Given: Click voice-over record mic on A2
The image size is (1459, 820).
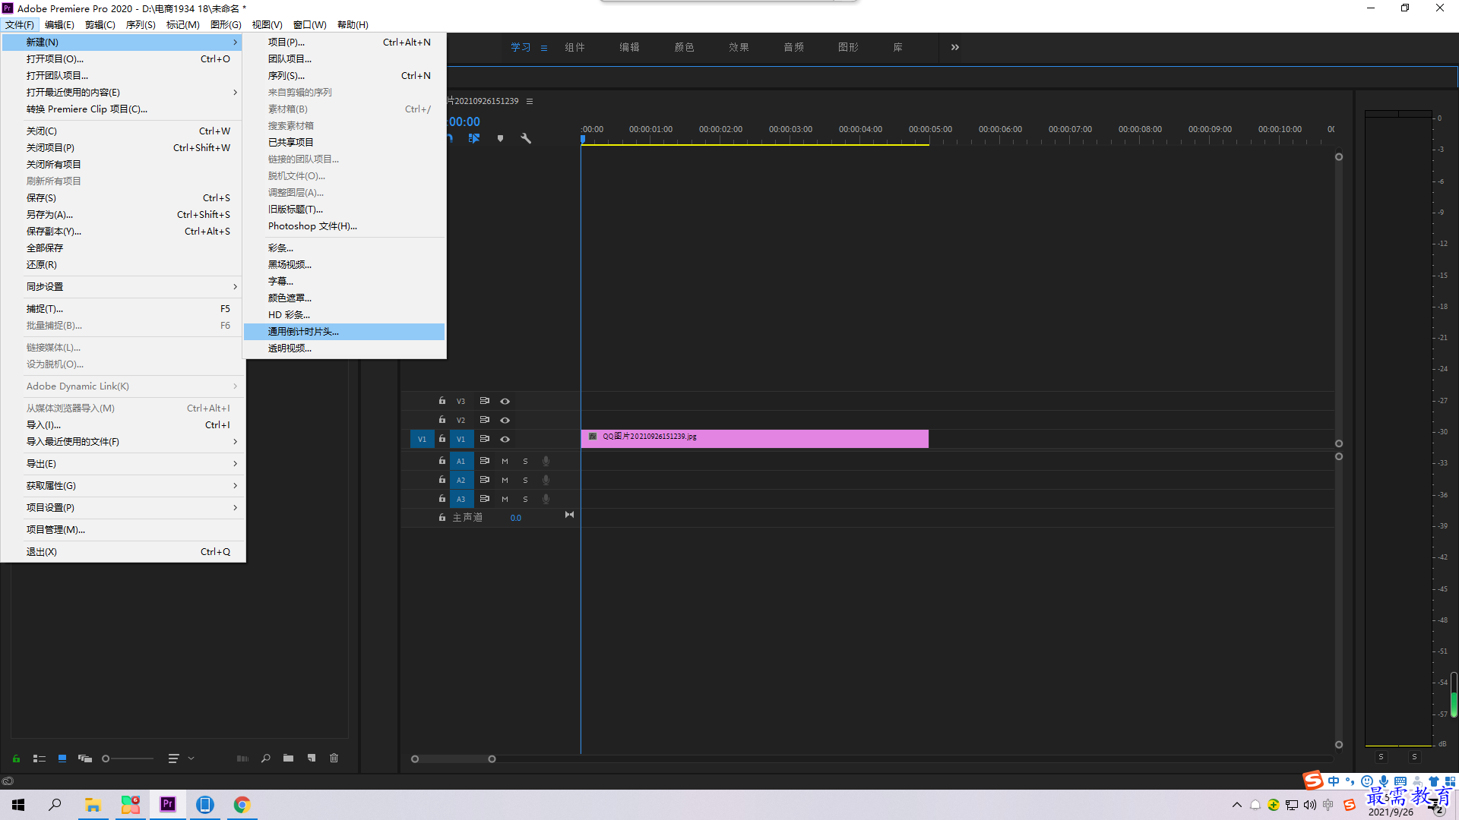Looking at the screenshot, I should tap(546, 480).
